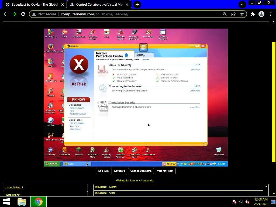
Task: Click the address bar URL field
Action: point(138,14)
